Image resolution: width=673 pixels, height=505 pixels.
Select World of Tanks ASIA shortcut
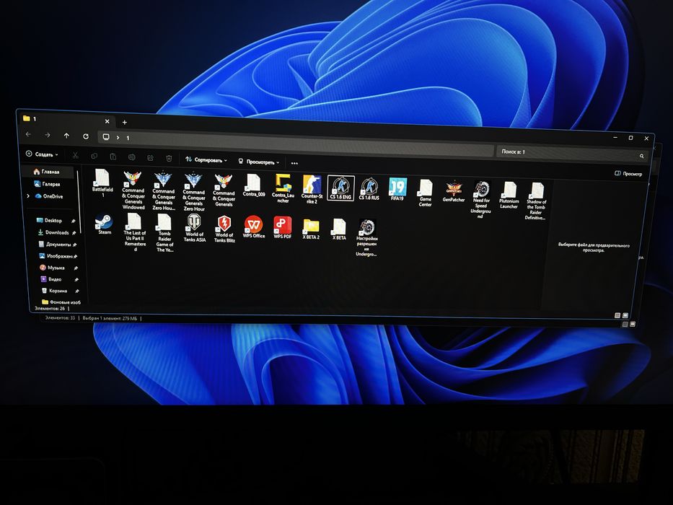click(195, 228)
